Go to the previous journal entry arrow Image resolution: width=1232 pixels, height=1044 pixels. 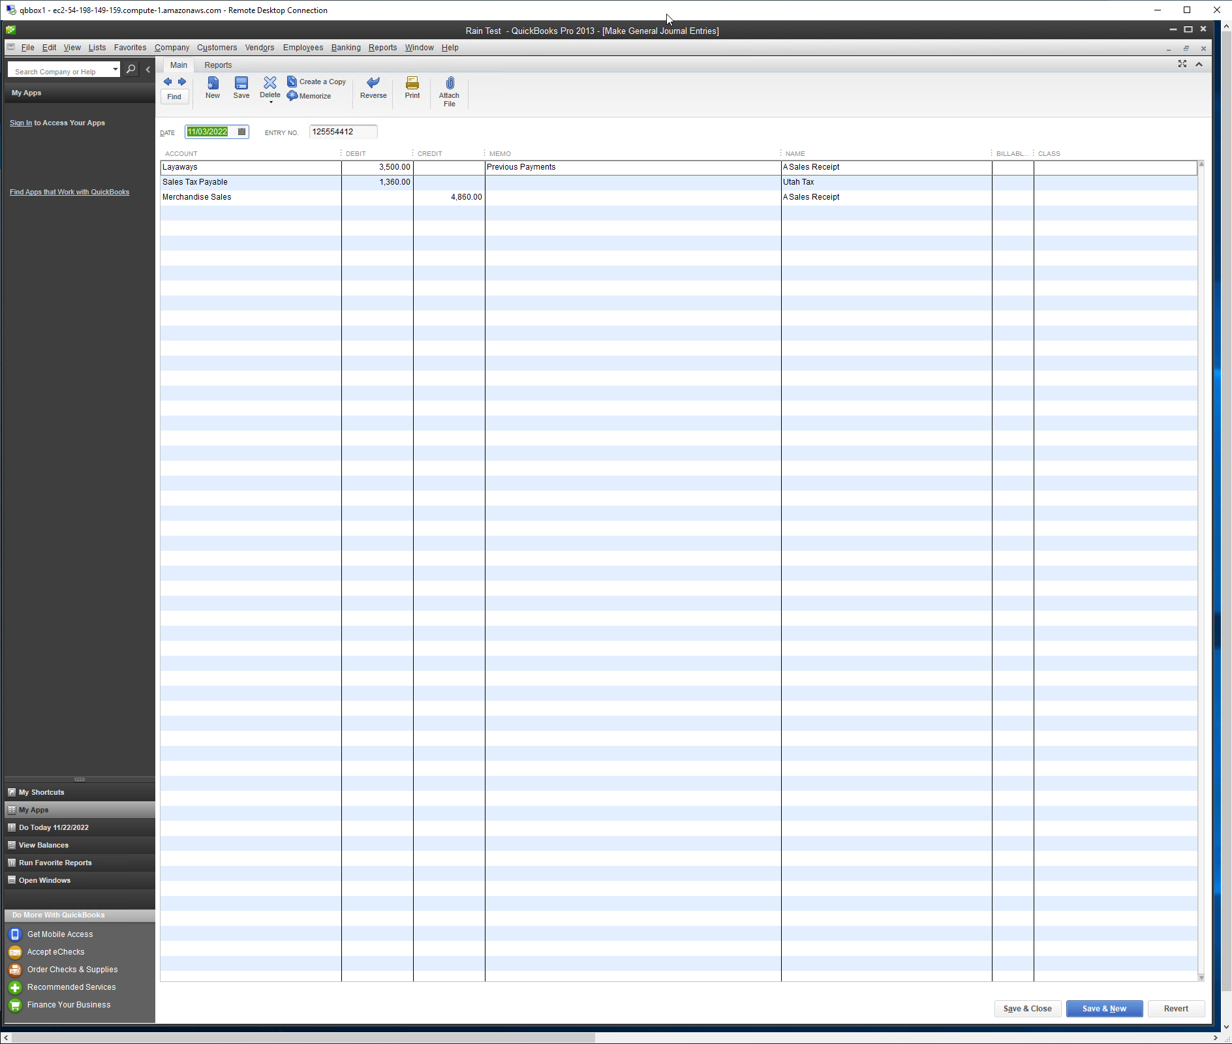[168, 82]
